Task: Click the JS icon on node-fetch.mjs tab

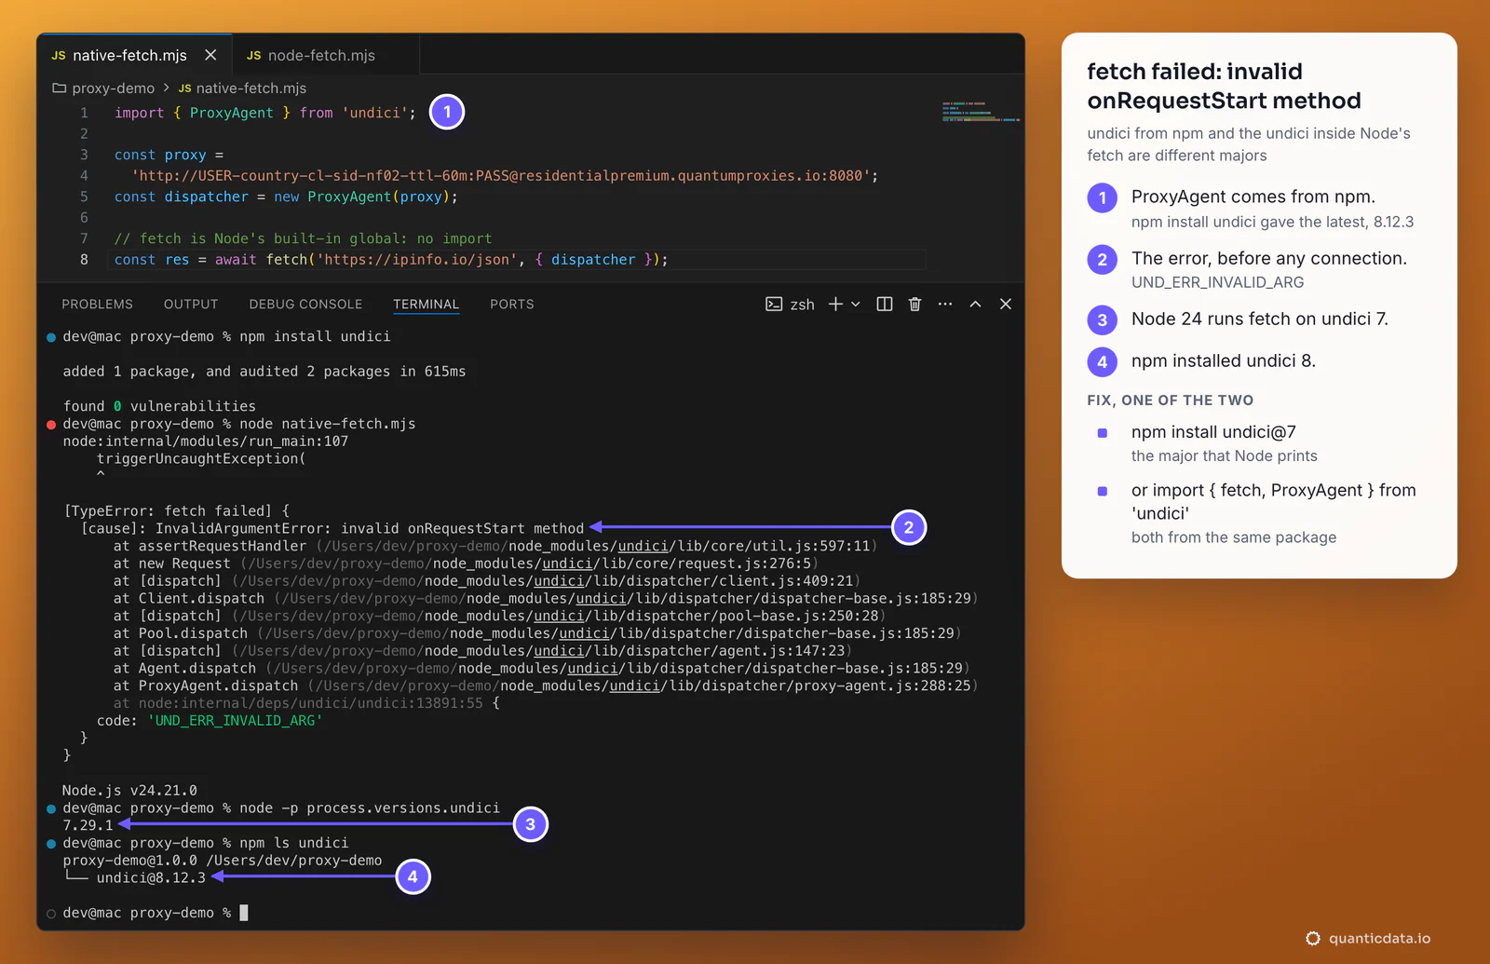Action: (253, 56)
